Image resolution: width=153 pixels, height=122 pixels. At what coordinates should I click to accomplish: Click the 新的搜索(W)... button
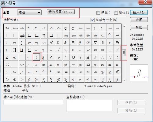(x=61, y=12)
